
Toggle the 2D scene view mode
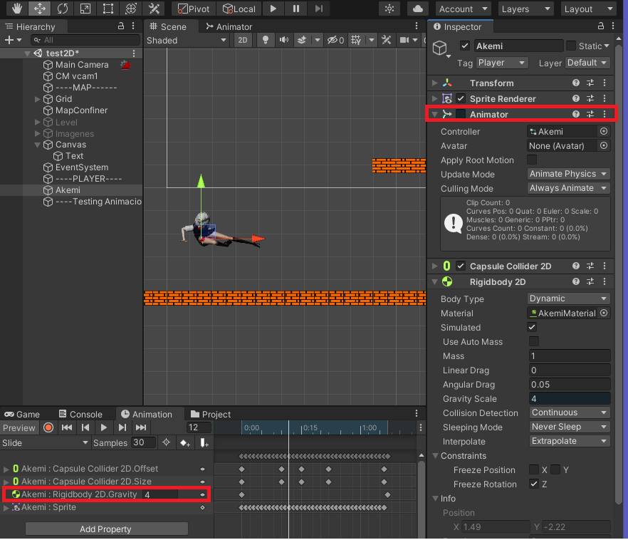[243, 41]
